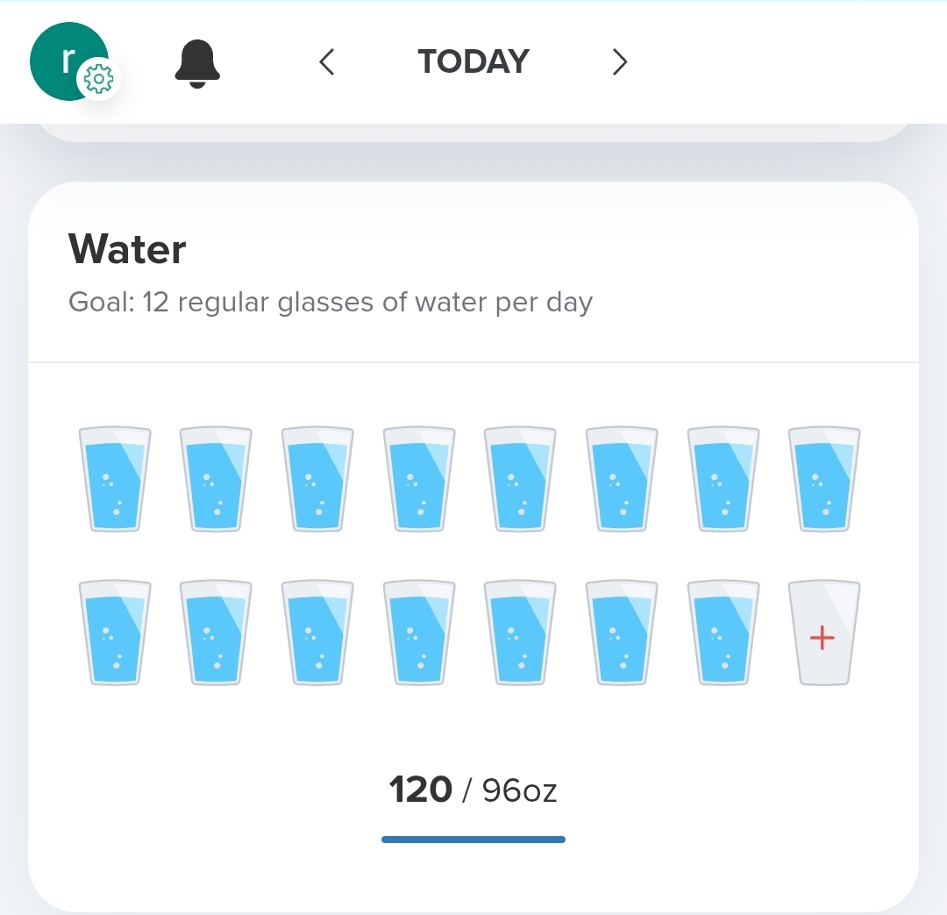947x915 pixels.
Task: Tap the last filled glass in top row
Action: (x=823, y=479)
